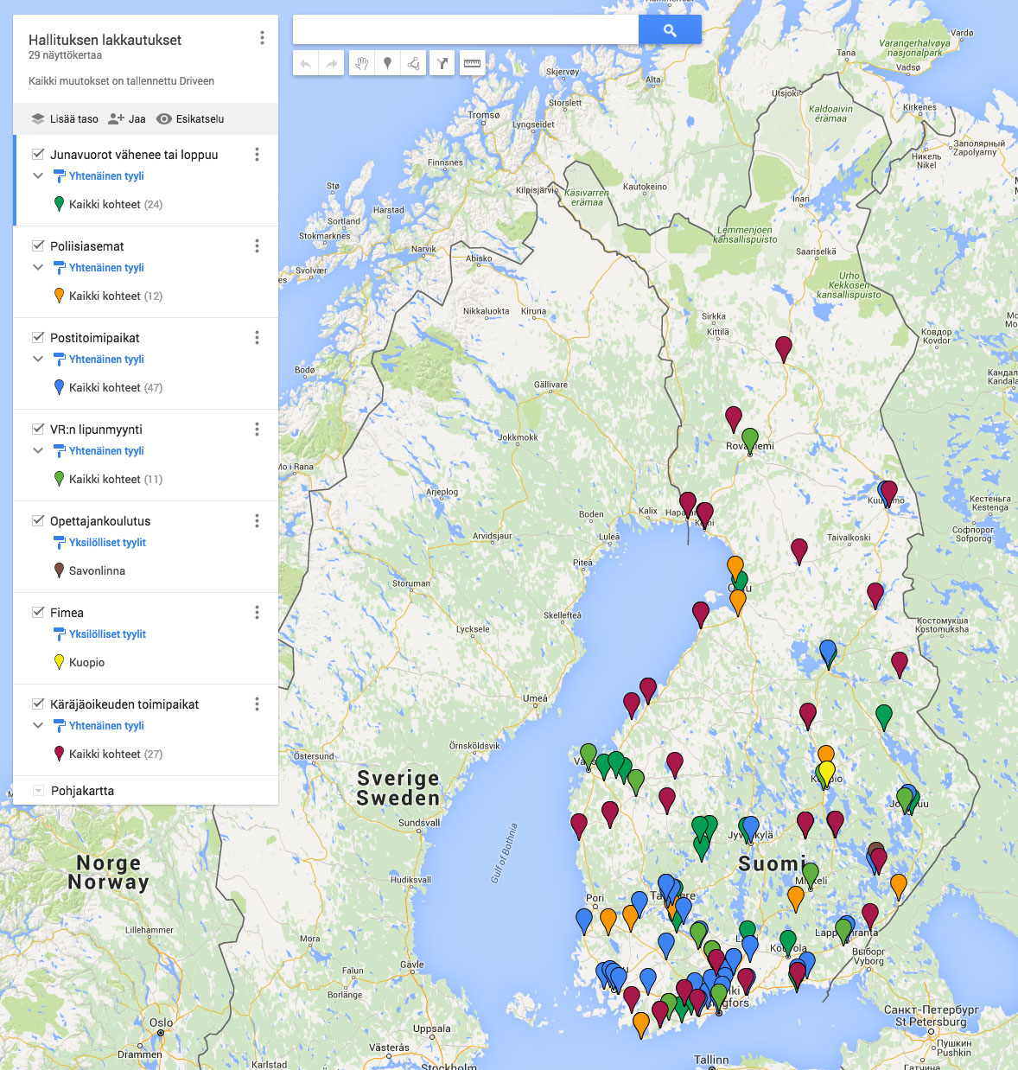Open the map title options menu
This screenshot has width=1018, height=1070.
coord(262,38)
